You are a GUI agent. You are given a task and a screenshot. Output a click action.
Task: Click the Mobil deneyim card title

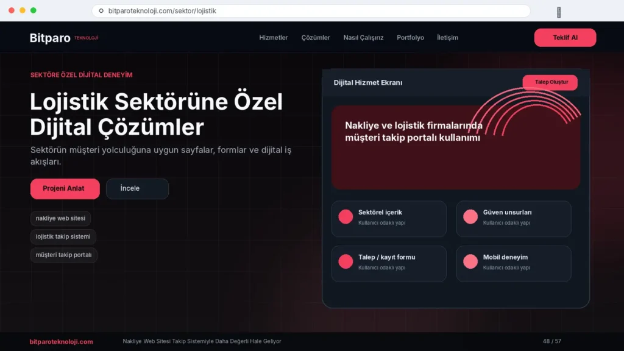[505, 257]
